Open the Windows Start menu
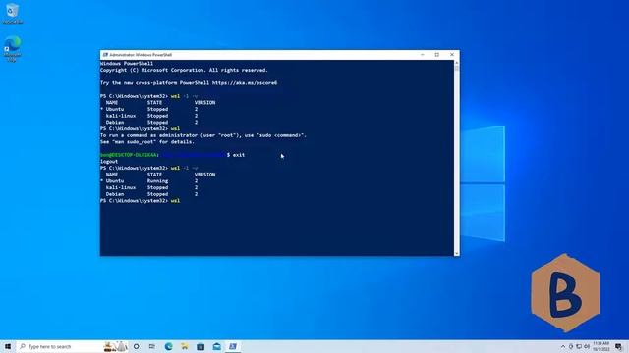Image resolution: width=629 pixels, height=353 pixels. click(8, 346)
